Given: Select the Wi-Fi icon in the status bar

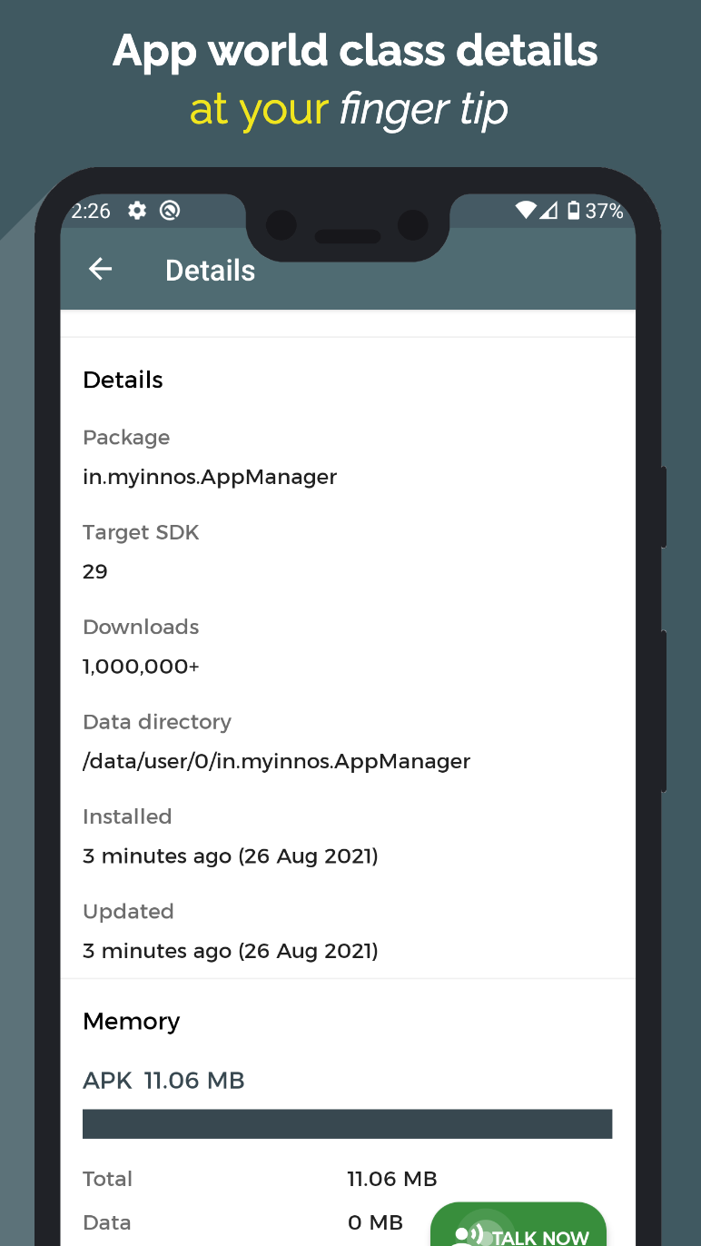Looking at the screenshot, I should point(526,210).
